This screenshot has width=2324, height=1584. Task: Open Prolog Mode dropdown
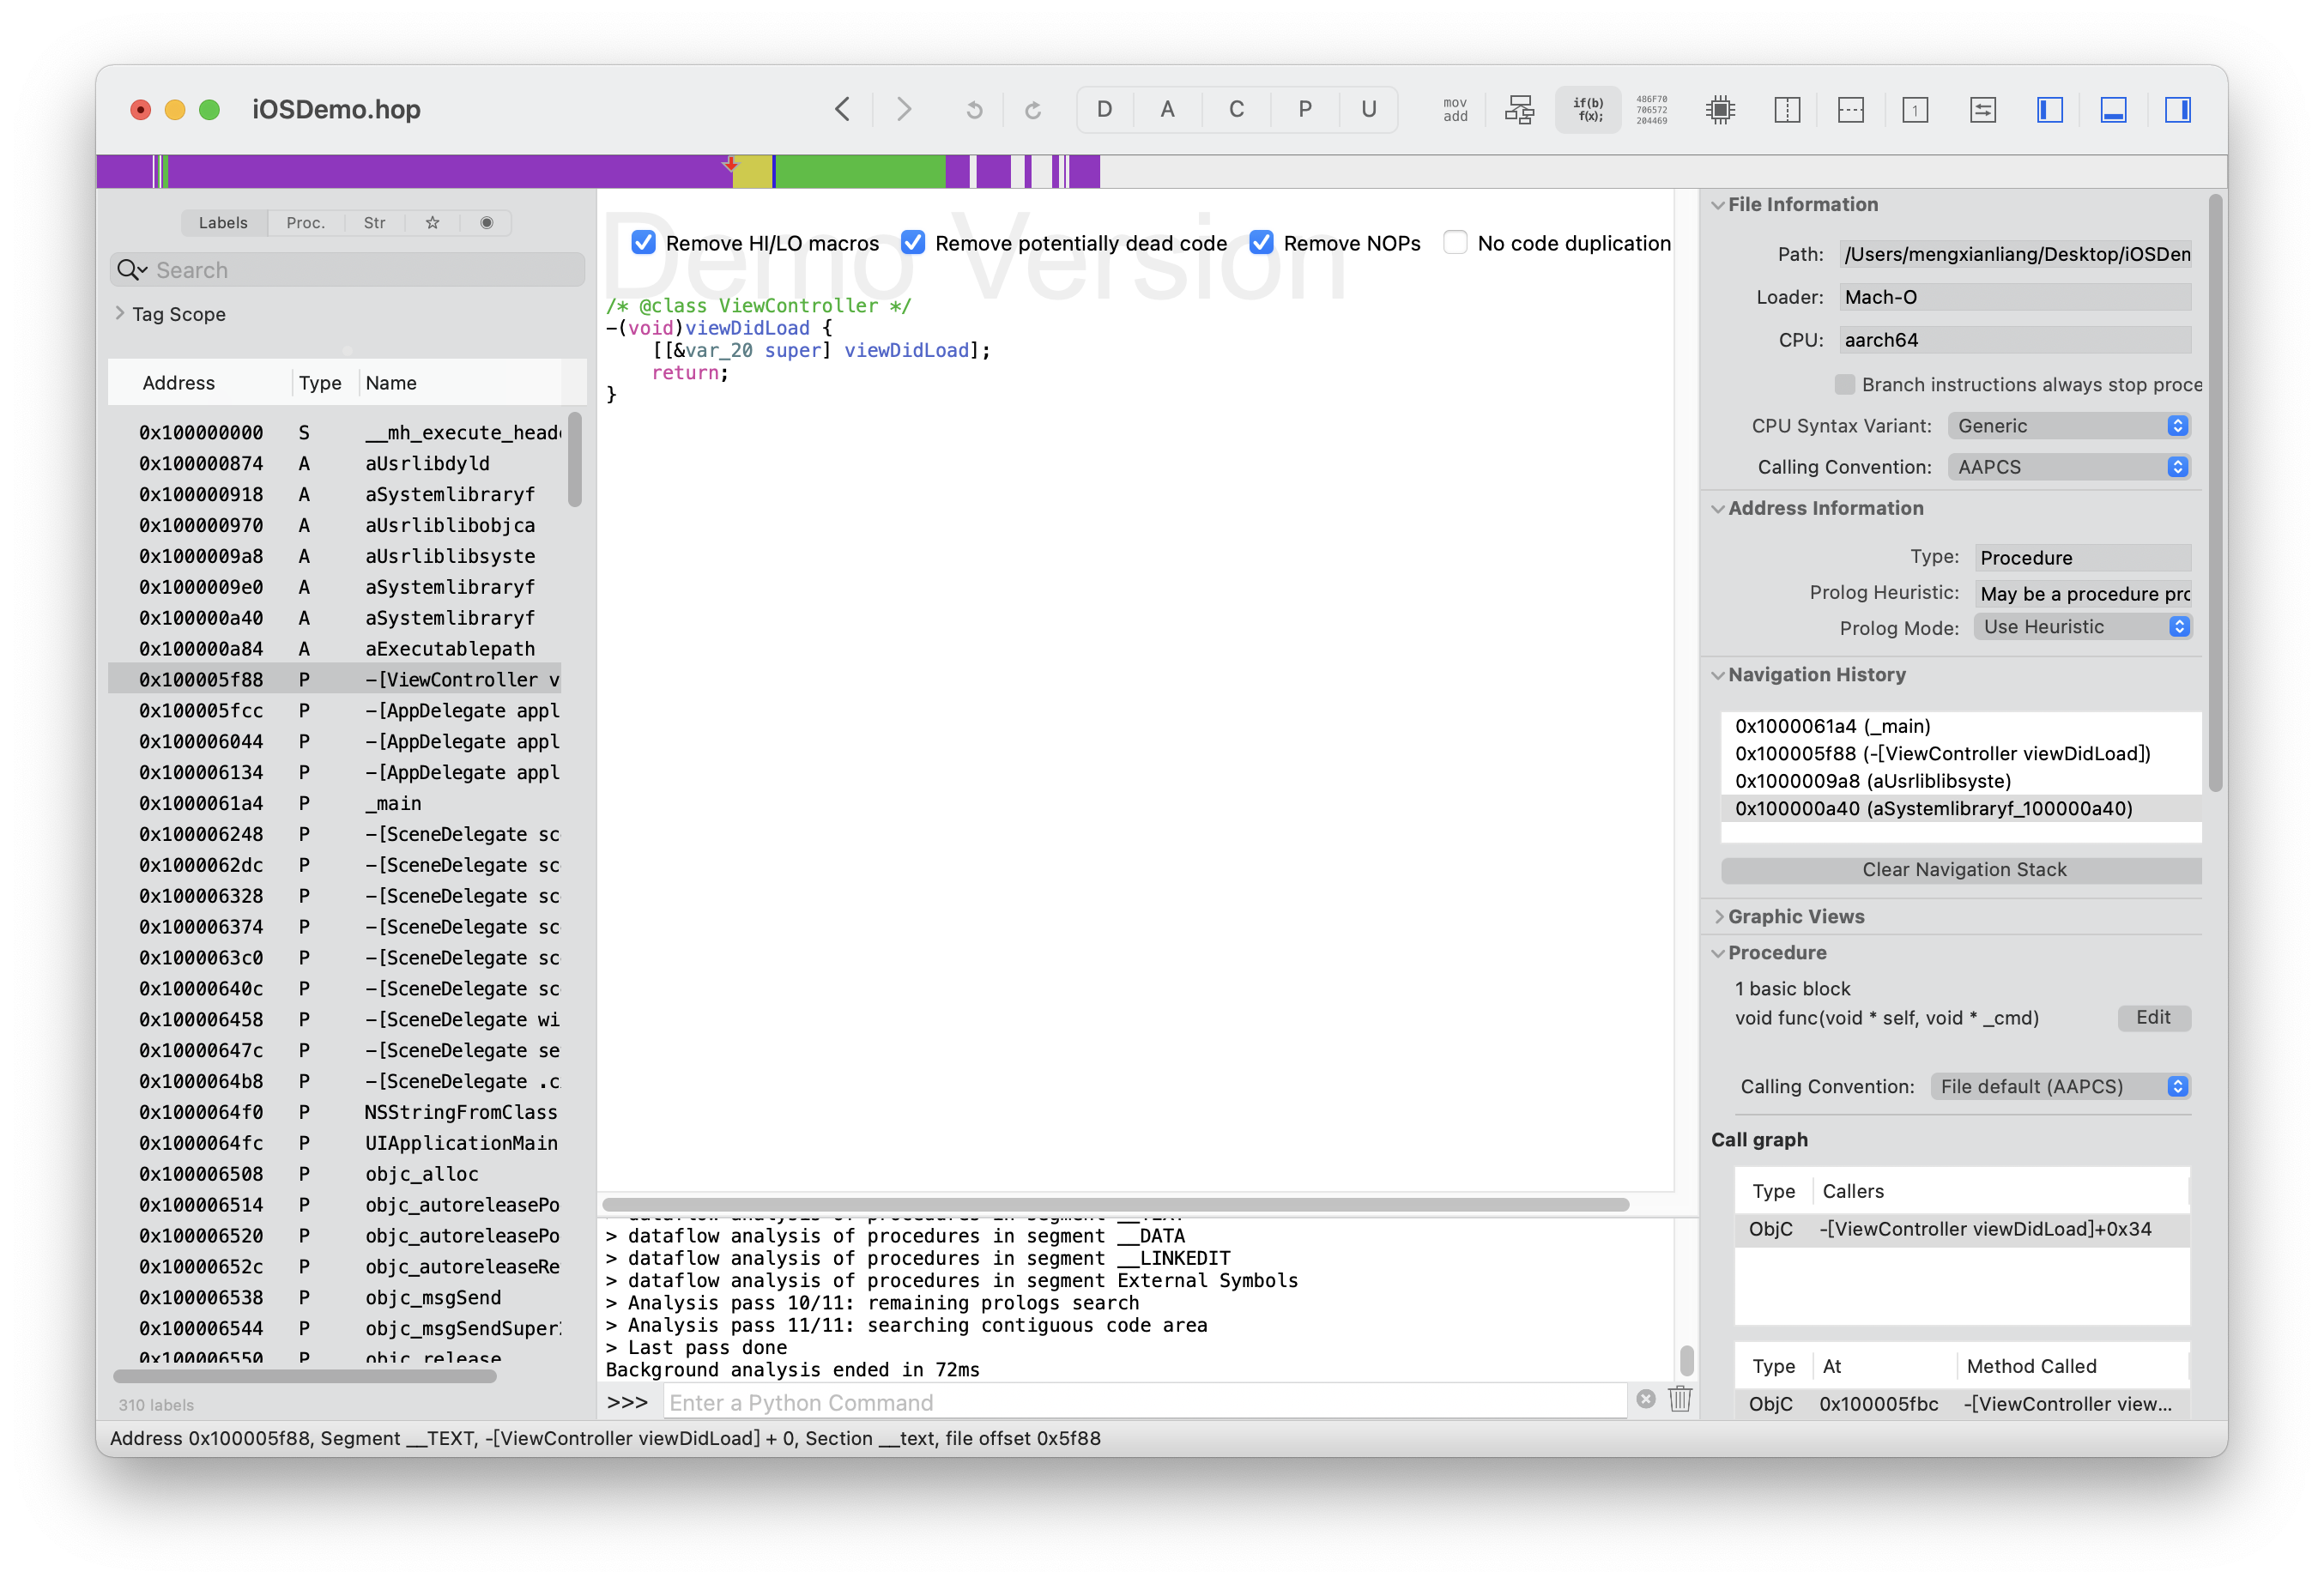2082,627
